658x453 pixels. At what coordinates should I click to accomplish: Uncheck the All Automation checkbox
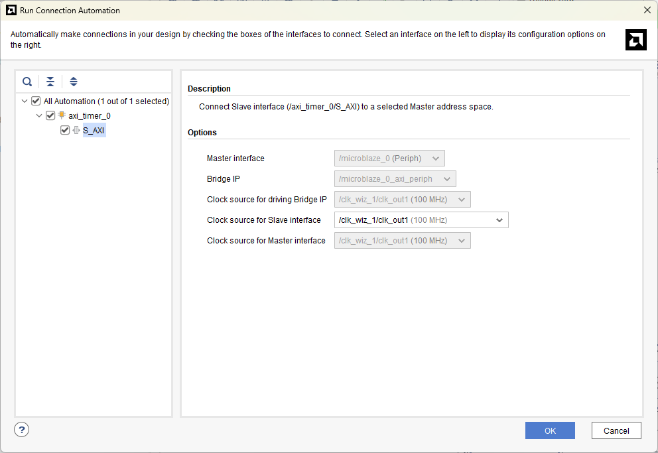36,101
